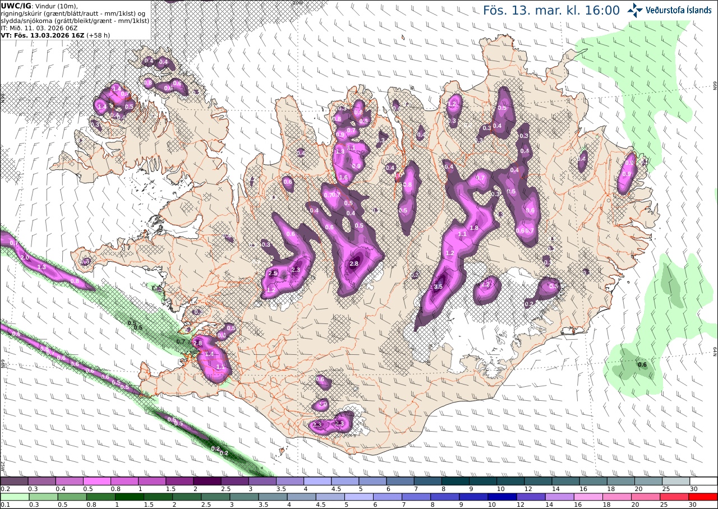
Task: Click the Veðurstofa Íslands logo emblem
Action: tap(636, 10)
